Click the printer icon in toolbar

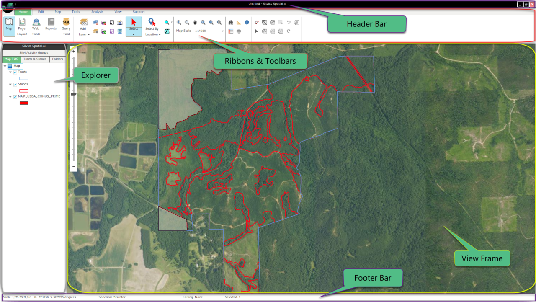239,31
